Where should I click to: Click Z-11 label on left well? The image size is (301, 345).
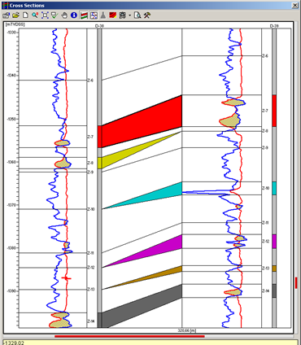90,253
